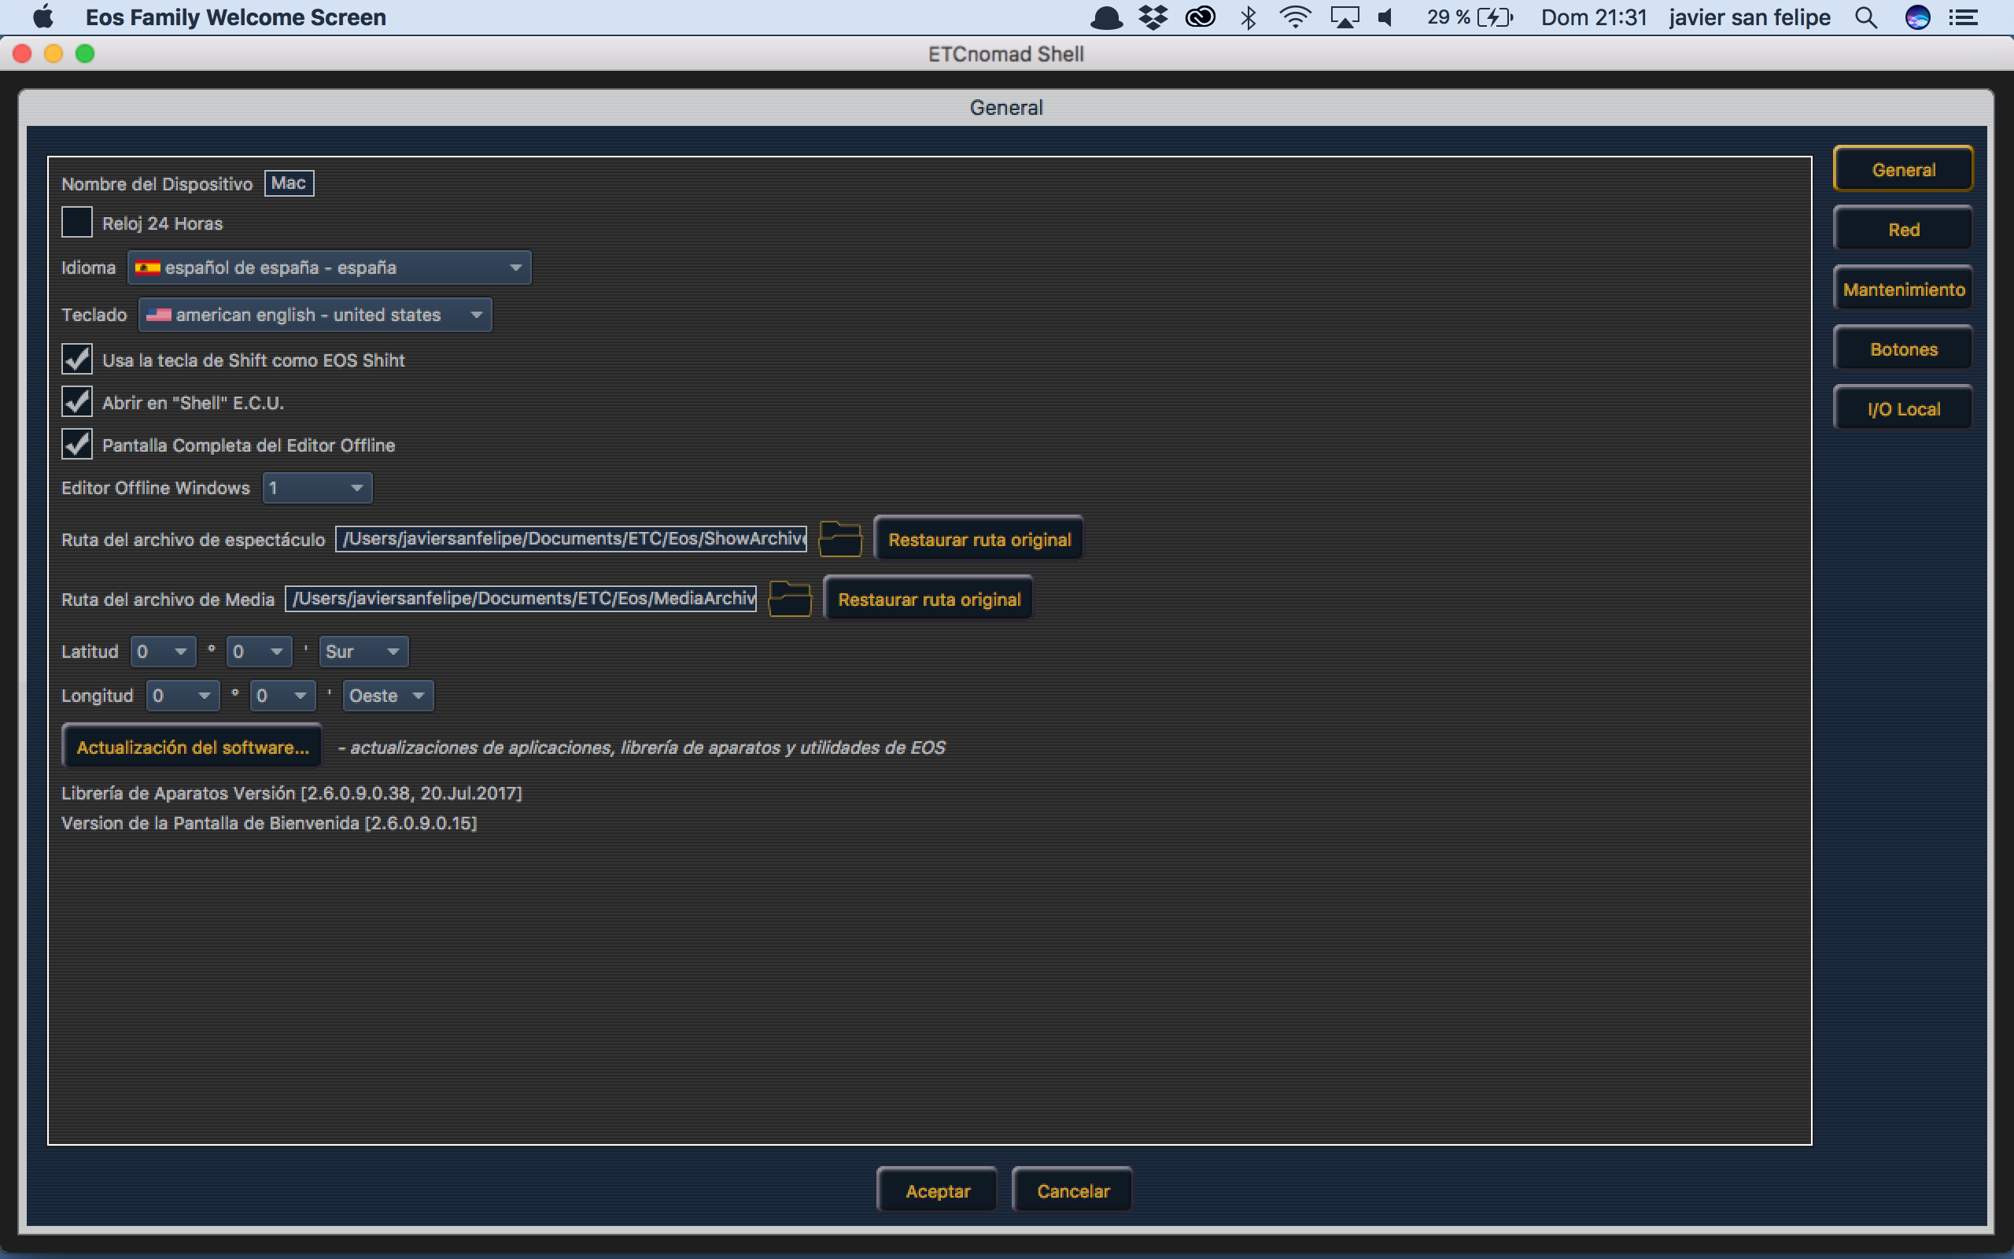Click the hat-shaped menu bar icon
This screenshot has width=2014, height=1259.
click(1106, 17)
